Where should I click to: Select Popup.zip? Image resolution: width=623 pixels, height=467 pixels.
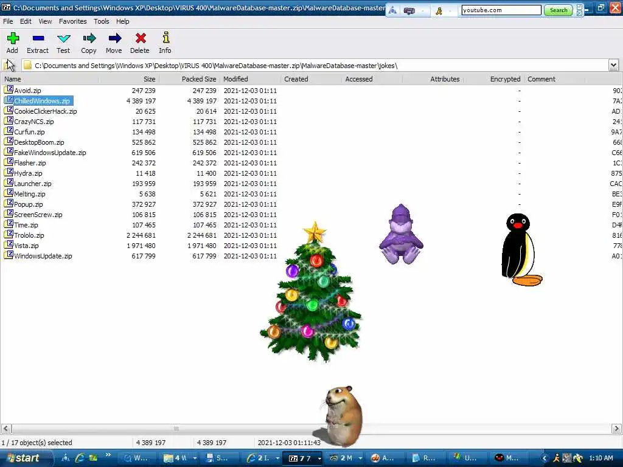tap(28, 204)
